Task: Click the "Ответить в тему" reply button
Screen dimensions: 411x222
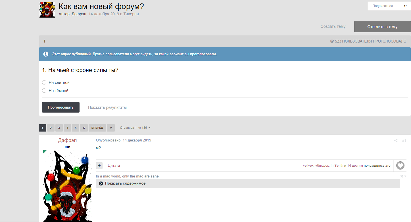Action: click(382, 27)
